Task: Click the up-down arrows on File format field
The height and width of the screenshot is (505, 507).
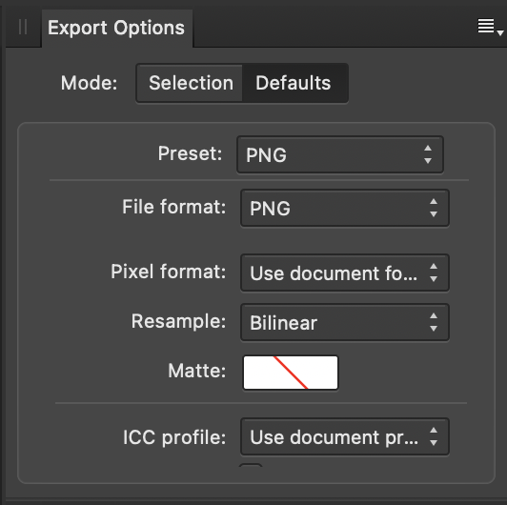Action: (x=434, y=208)
